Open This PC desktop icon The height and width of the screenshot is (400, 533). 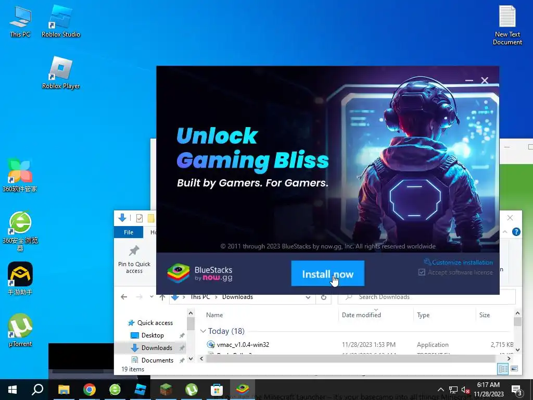point(20,21)
